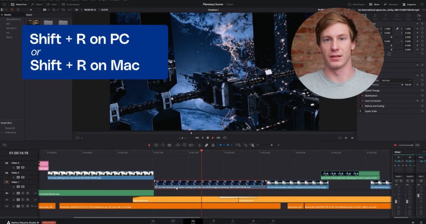This screenshot has height=224, width=426.
Task: Toggle the V1 track destination selector
Action: pyautogui.click(x=7, y=182)
